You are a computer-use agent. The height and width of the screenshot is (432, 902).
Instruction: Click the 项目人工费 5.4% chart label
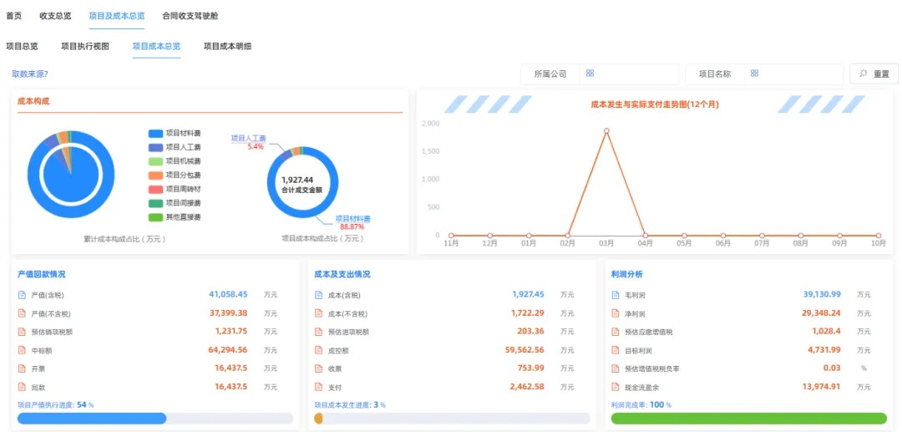point(249,142)
